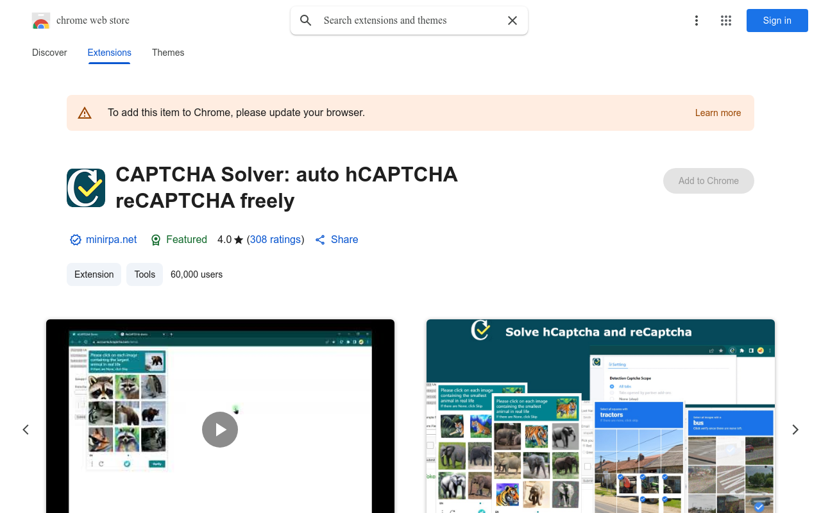Advance to next screenshot with right arrow
Screen dimensions: 821x513
(795, 430)
